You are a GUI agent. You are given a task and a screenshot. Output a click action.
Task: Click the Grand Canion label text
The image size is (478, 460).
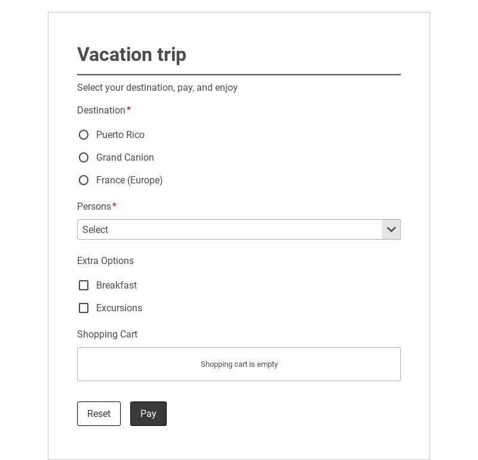[125, 158]
